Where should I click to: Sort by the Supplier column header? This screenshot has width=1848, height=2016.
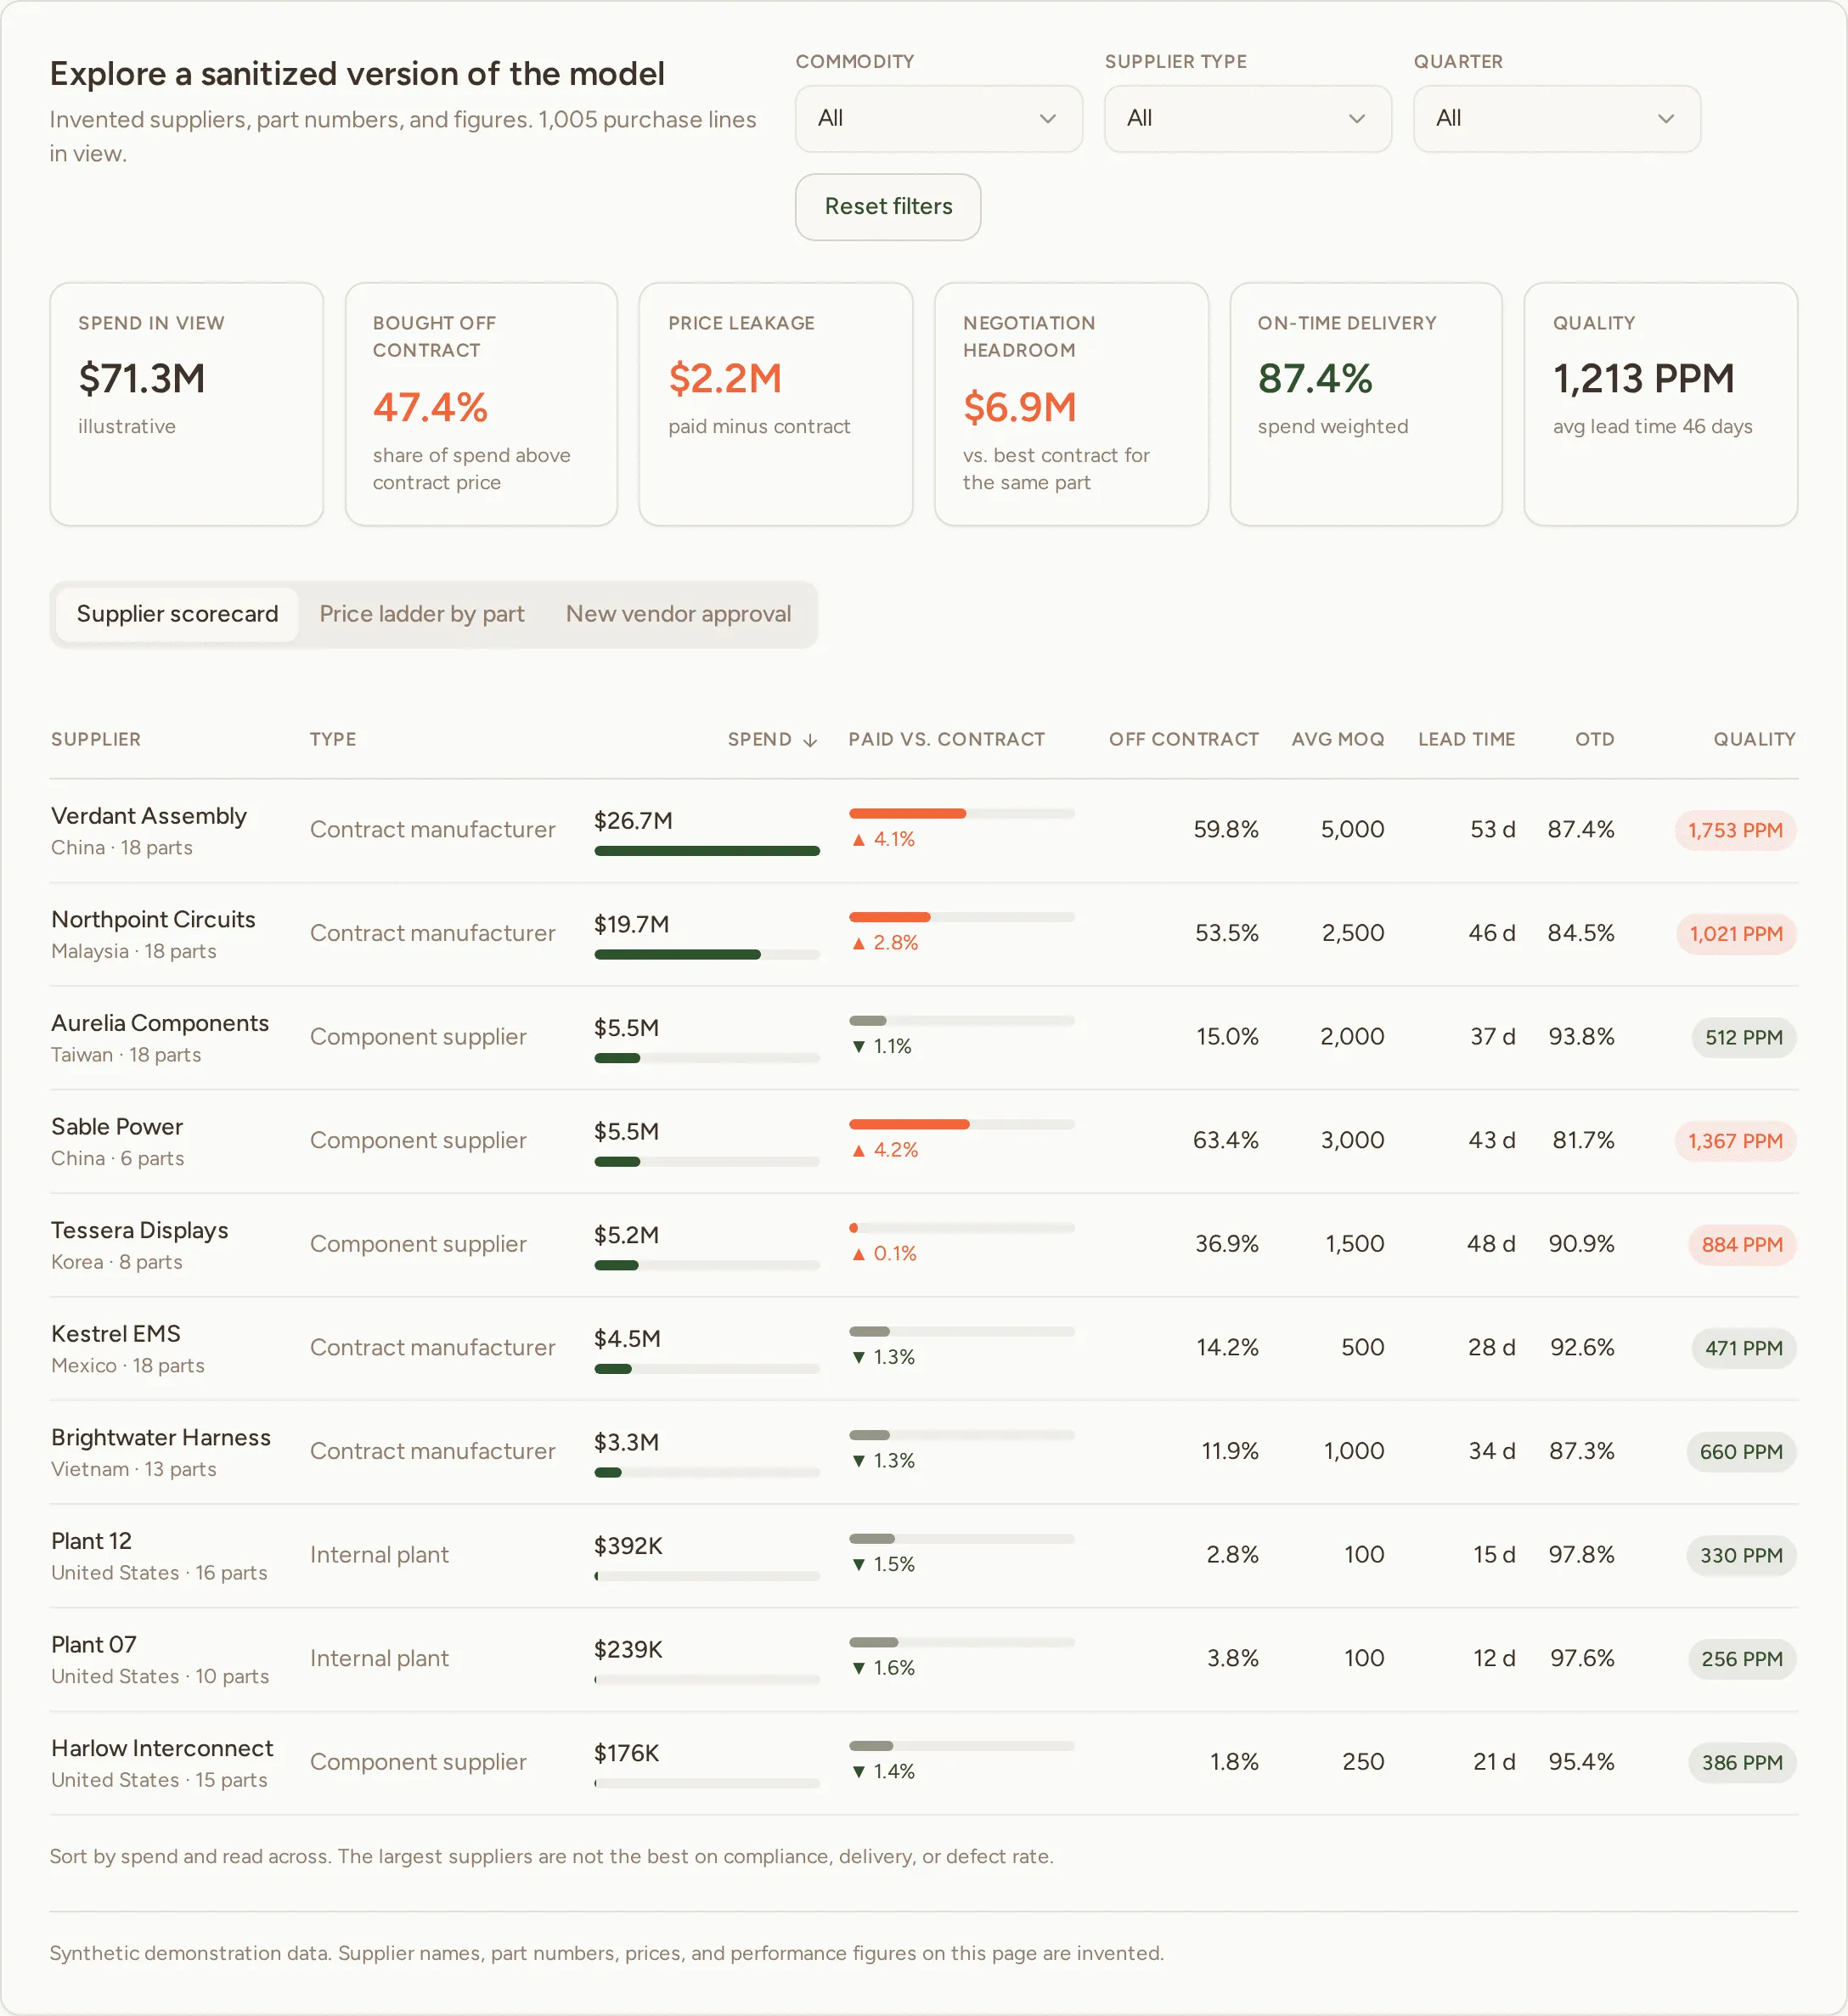pos(96,739)
